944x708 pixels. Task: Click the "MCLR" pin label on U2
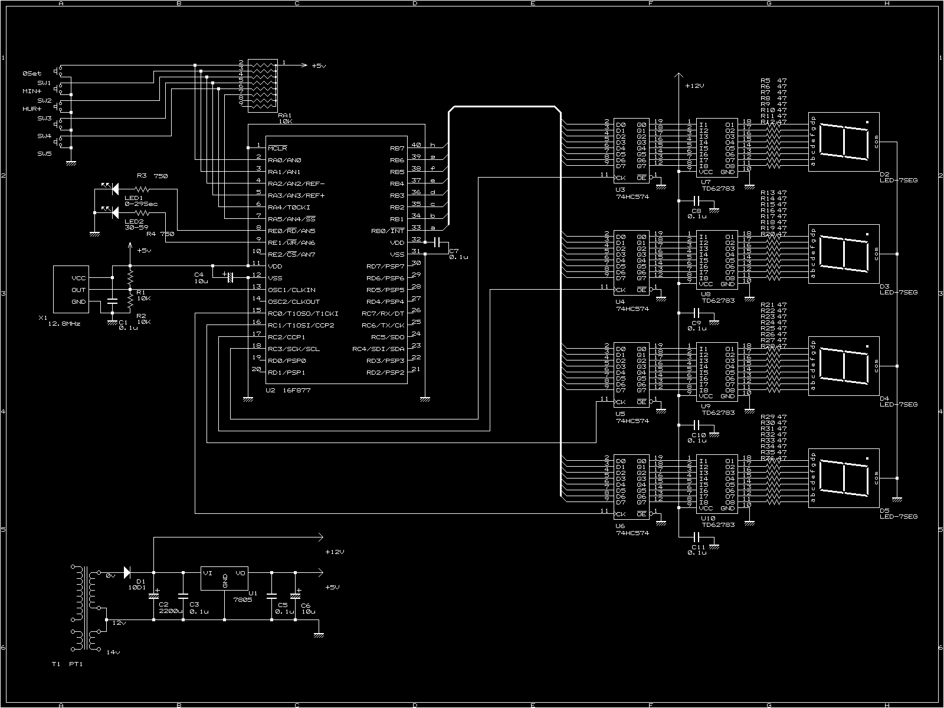click(277, 148)
